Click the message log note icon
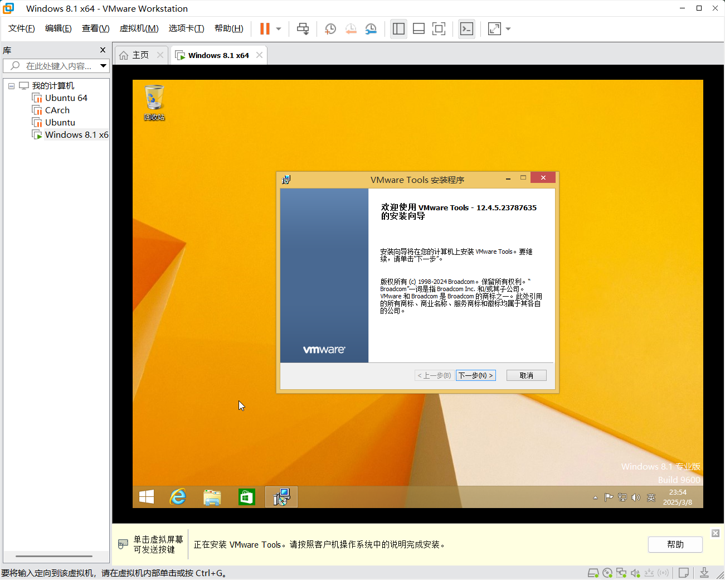The image size is (725, 580). point(684,573)
